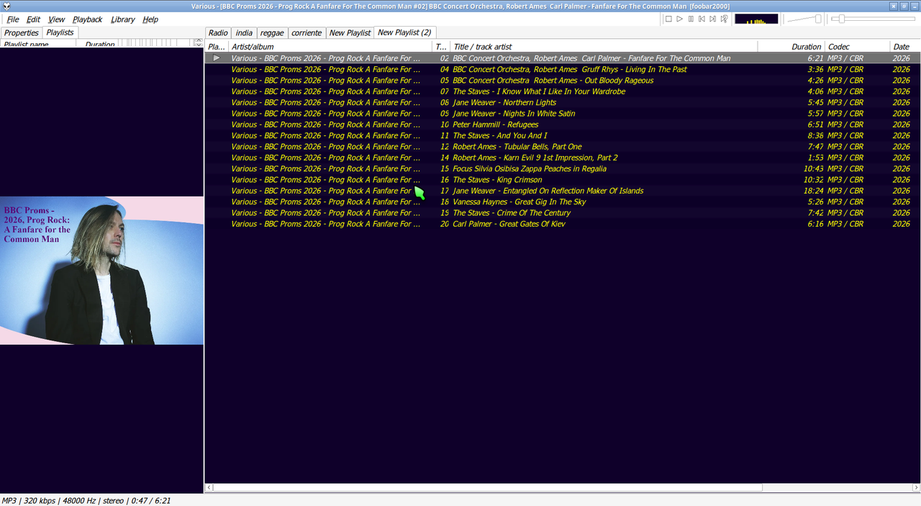Select the Out Bloody Rageous track

click(x=563, y=81)
